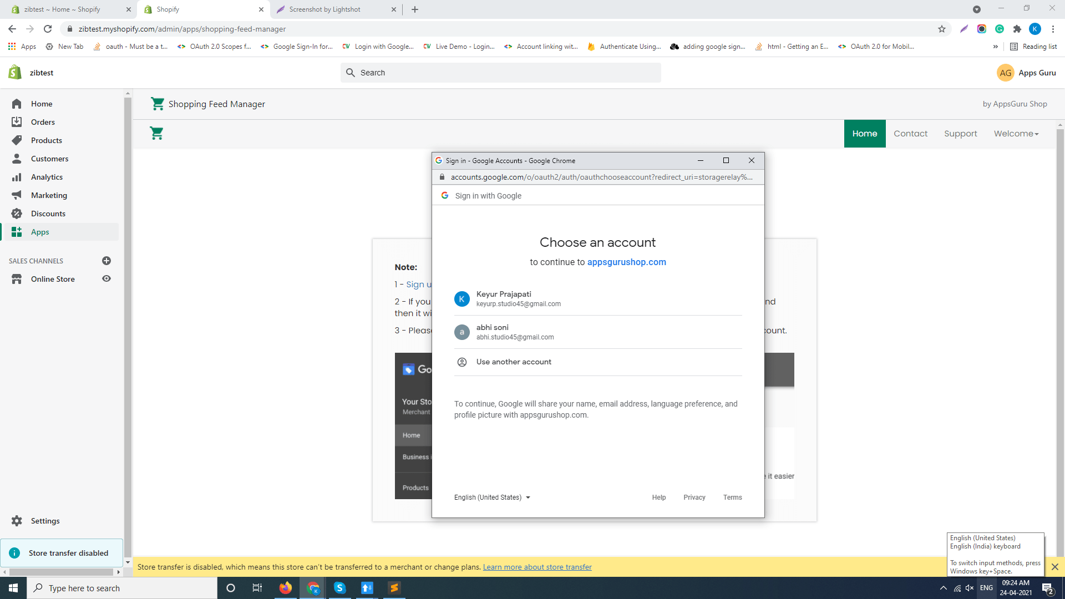The width and height of the screenshot is (1065, 599).
Task: Click the Products tag icon
Action: (x=17, y=140)
